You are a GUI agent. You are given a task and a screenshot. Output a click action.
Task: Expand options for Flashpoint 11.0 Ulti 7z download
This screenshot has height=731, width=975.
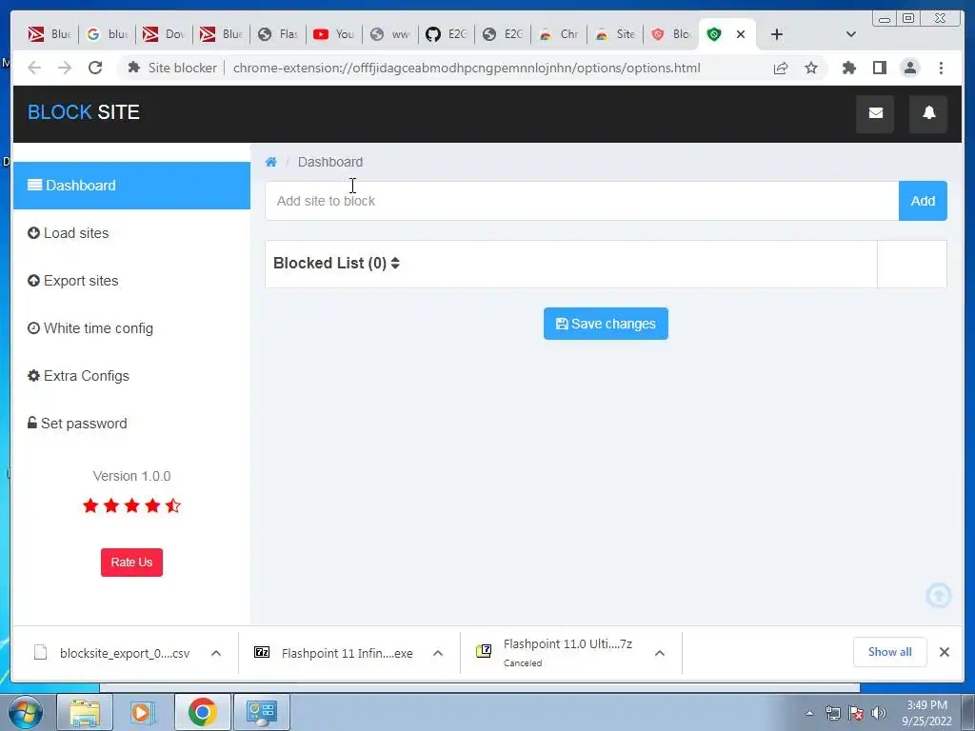(660, 653)
